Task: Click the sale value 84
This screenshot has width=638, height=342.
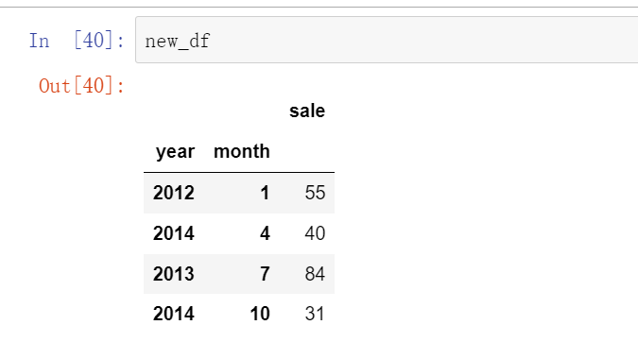Action: [x=315, y=274]
